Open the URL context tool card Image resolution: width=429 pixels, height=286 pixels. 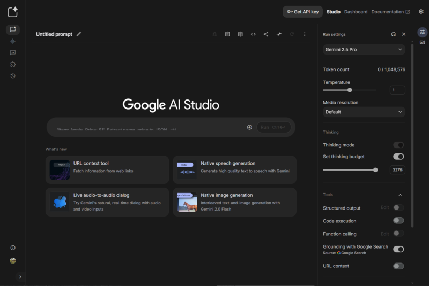point(107,170)
